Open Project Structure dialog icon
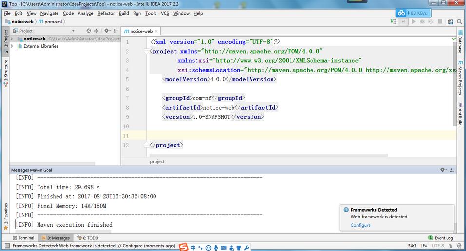466x251 pixels. 450,21
